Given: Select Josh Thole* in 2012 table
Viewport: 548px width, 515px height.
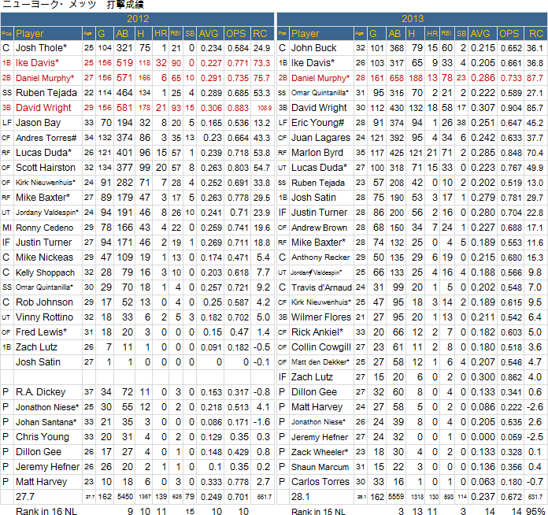Looking at the screenshot, I should (x=41, y=48).
